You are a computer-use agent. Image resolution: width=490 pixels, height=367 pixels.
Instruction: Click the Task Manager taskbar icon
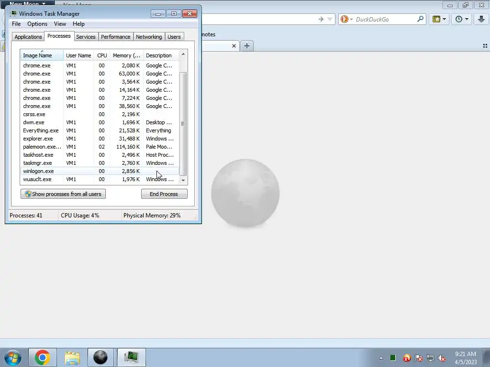131,357
